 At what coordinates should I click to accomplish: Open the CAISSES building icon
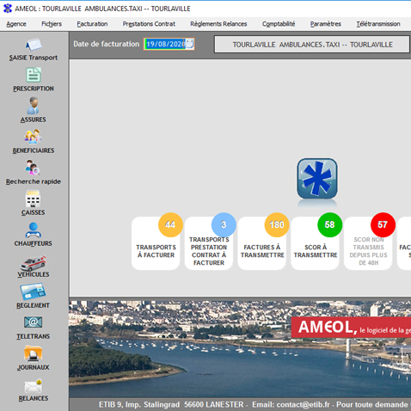click(33, 199)
